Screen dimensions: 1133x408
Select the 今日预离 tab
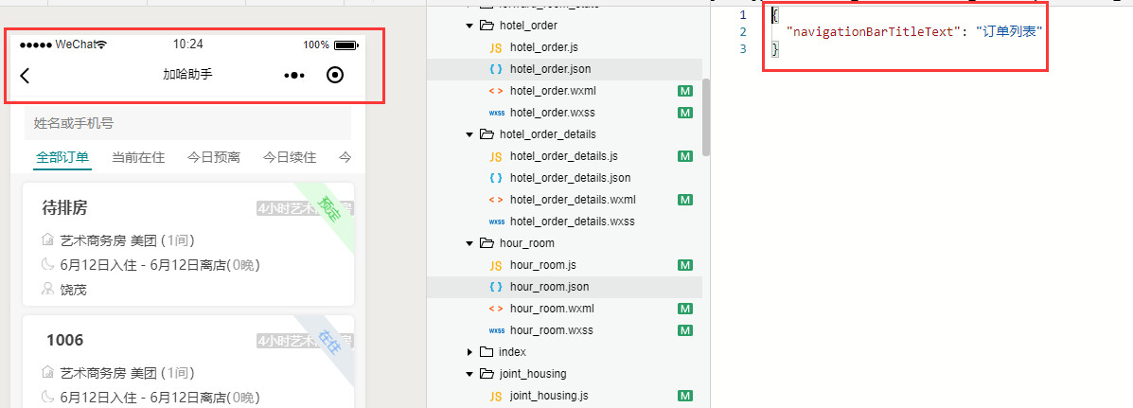click(214, 157)
